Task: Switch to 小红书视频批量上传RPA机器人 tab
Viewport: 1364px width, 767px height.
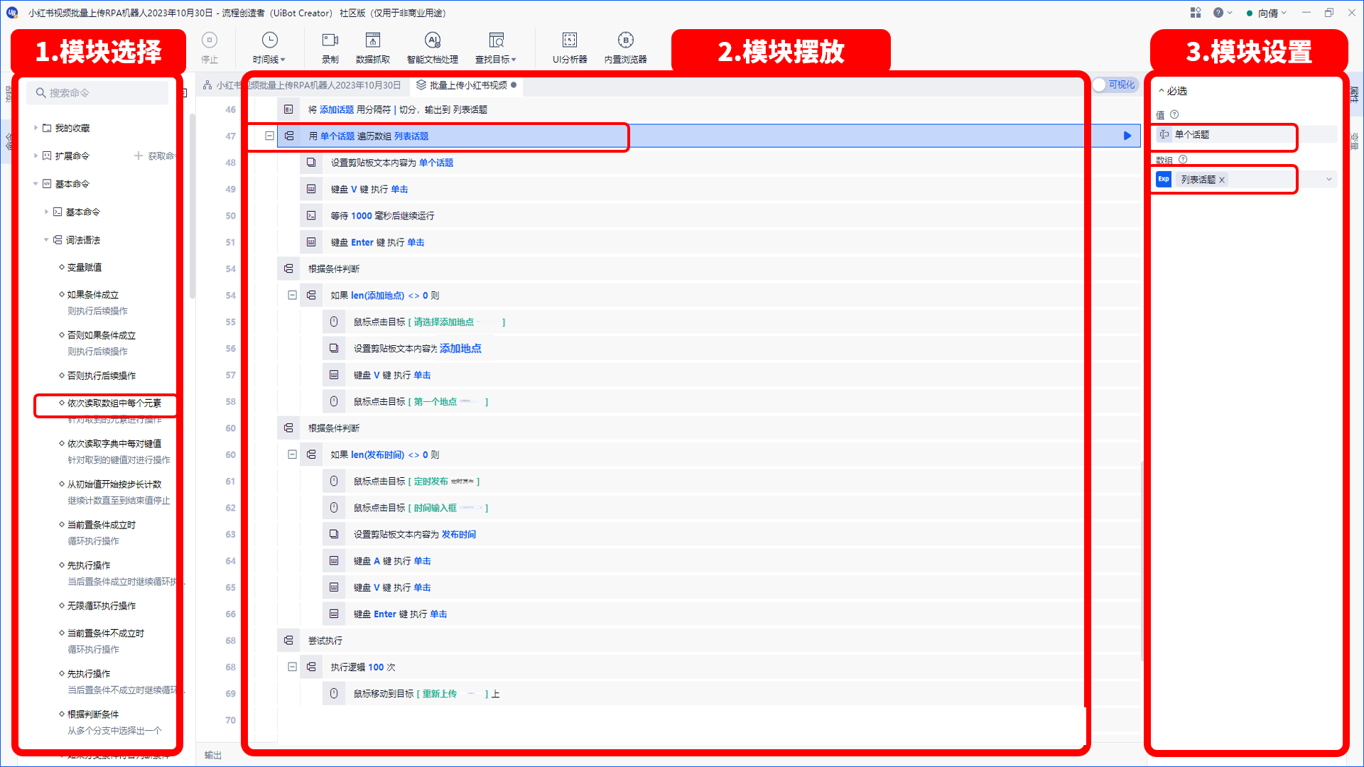Action: 303,85
